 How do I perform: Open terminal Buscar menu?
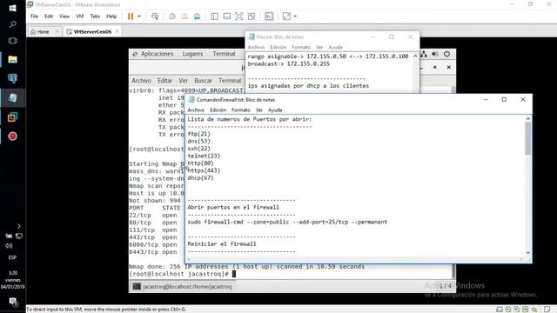[203, 81]
